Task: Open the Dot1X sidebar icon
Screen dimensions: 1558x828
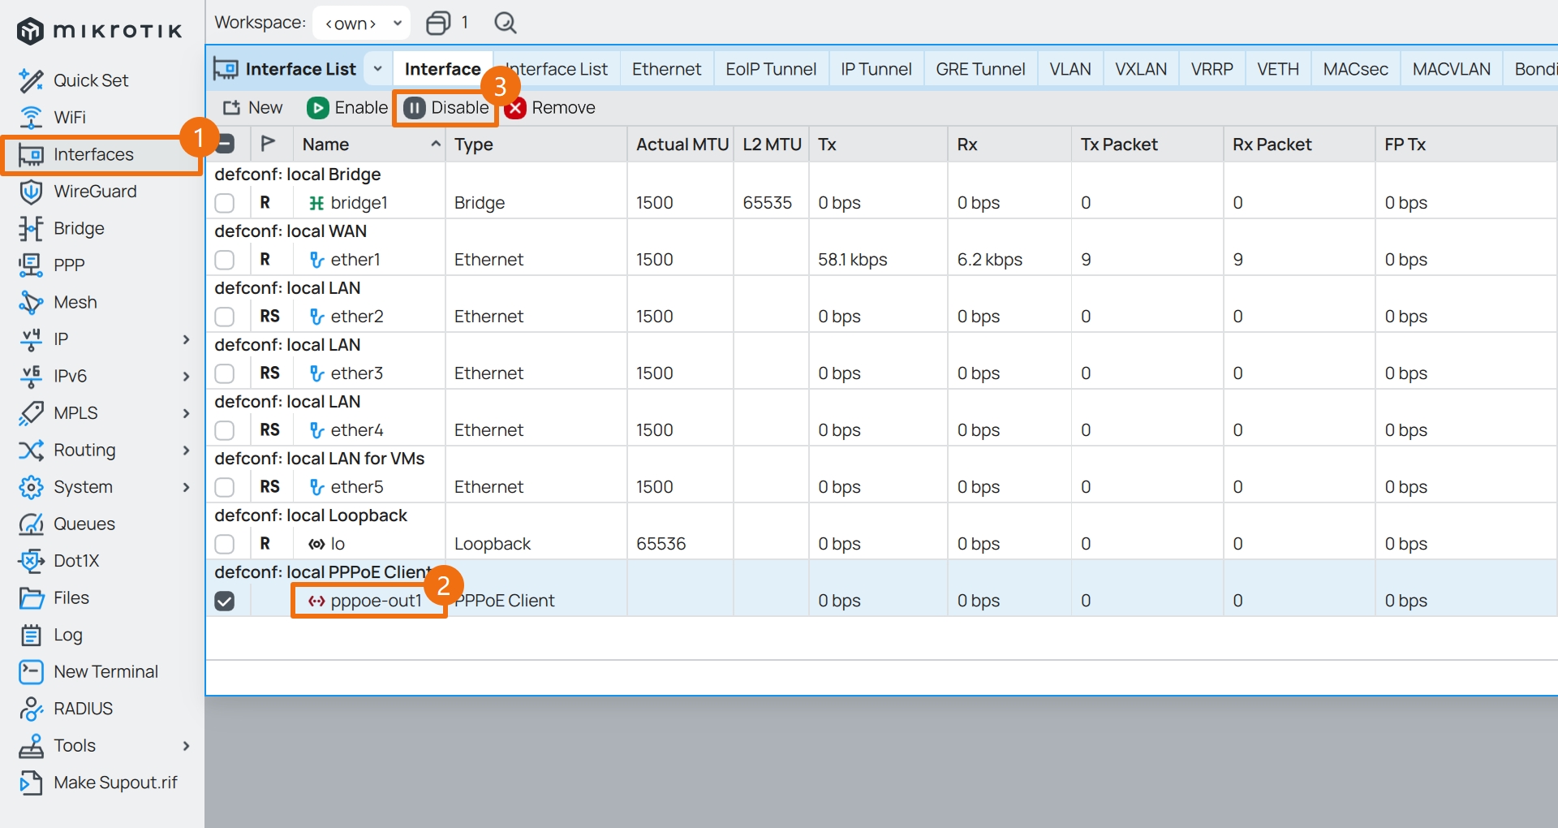Action: click(31, 561)
